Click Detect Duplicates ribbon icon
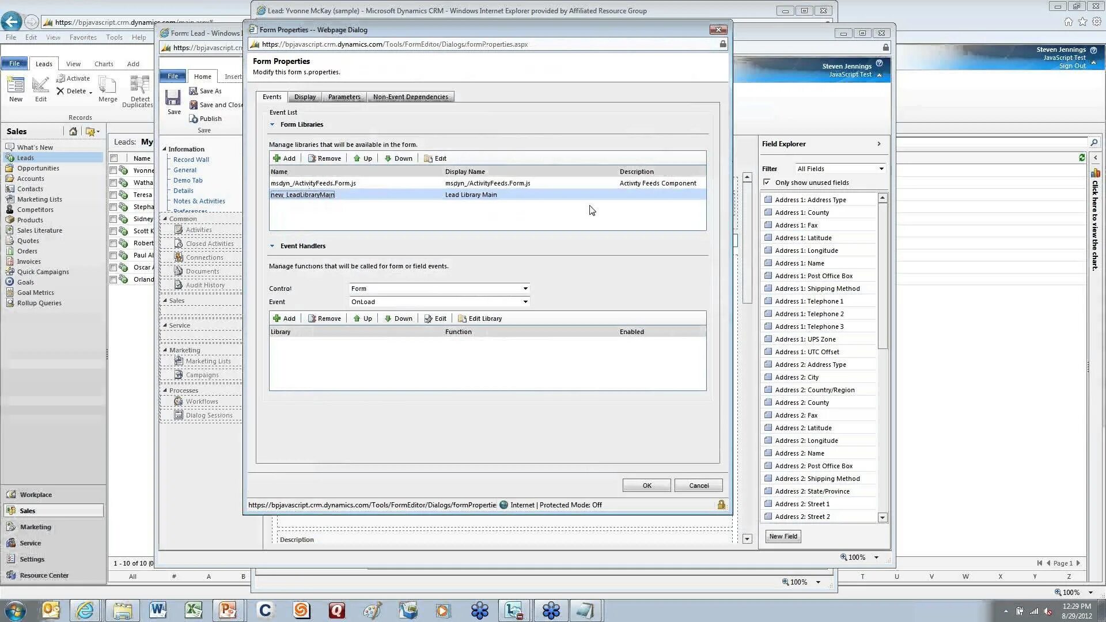The width and height of the screenshot is (1106, 622). click(x=139, y=85)
